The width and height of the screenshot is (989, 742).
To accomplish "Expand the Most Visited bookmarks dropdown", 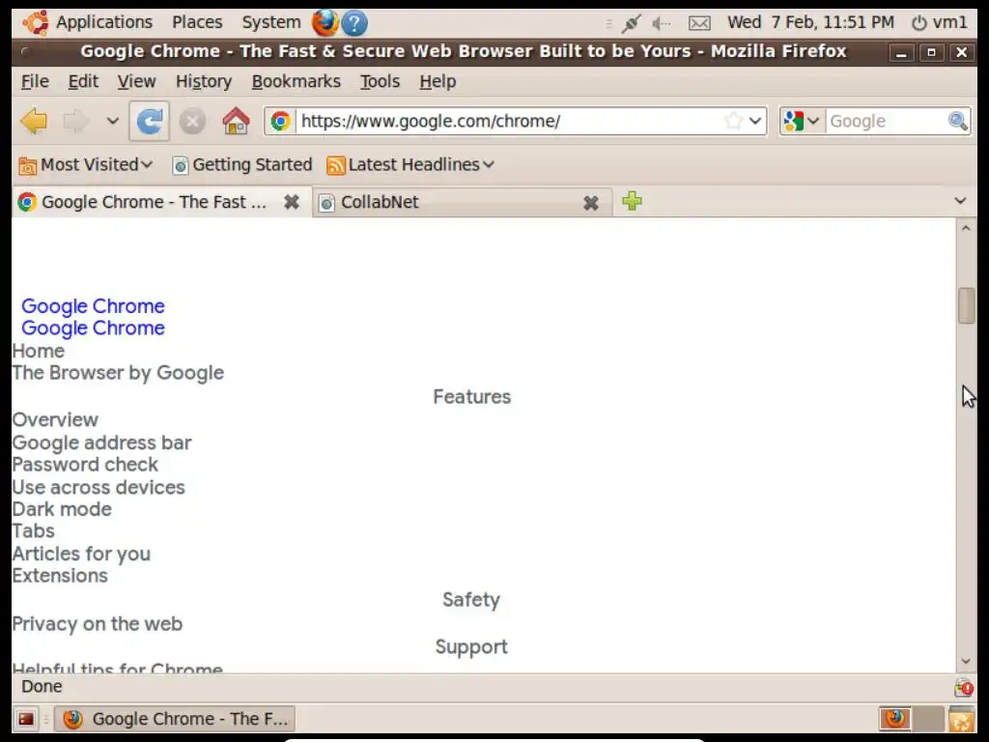I will 86,164.
